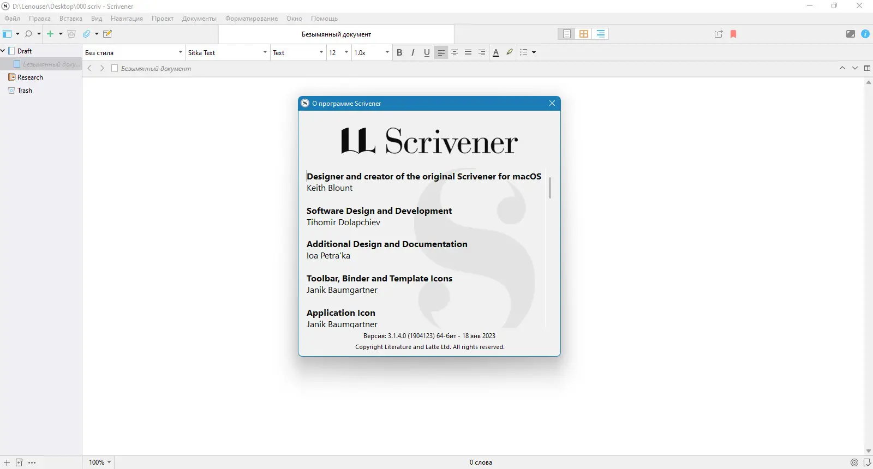Open the Правка menu
Image resolution: width=873 pixels, height=469 pixels.
click(40, 19)
